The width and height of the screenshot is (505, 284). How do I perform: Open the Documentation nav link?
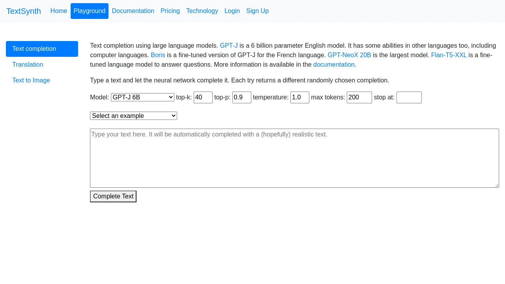[x=133, y=11]
